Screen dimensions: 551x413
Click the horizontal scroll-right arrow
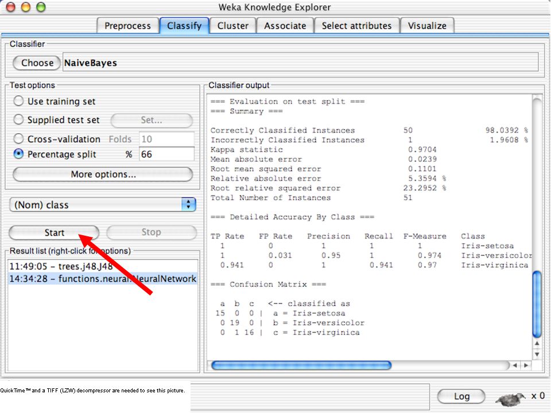[x=526, y=365]
